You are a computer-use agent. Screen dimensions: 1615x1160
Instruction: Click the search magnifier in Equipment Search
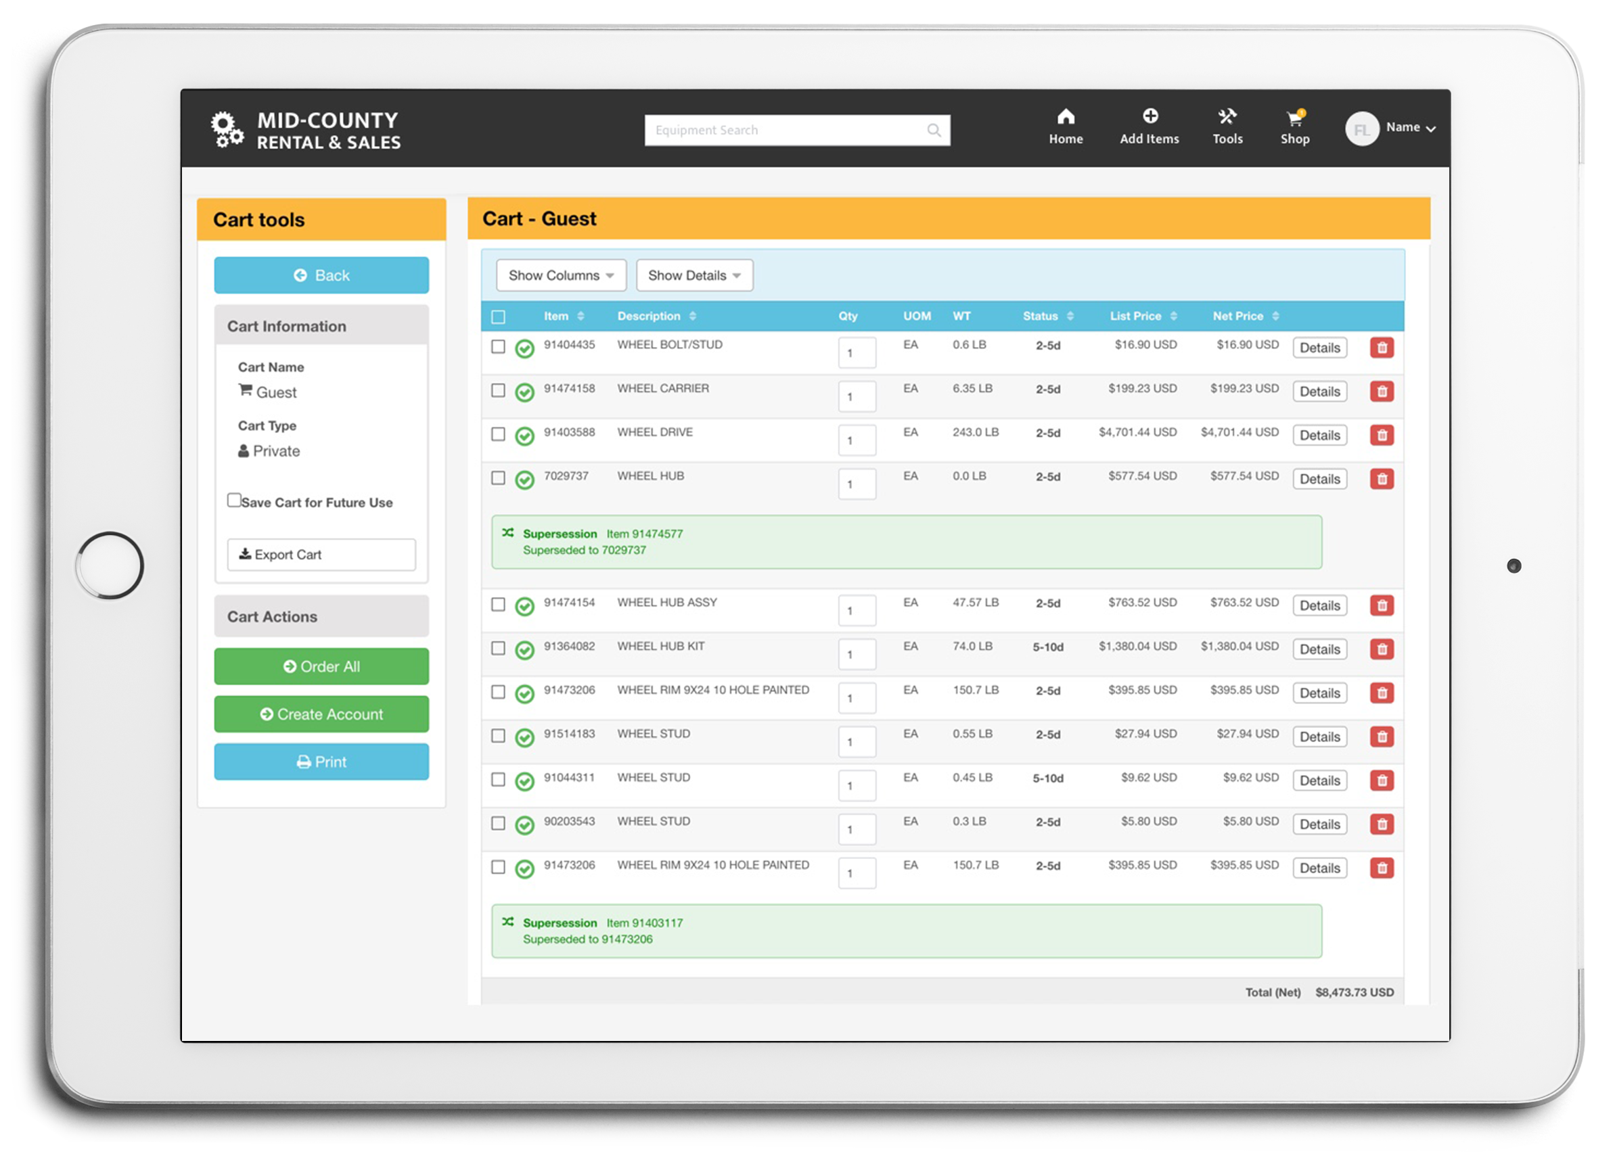[x=934, y=131]
